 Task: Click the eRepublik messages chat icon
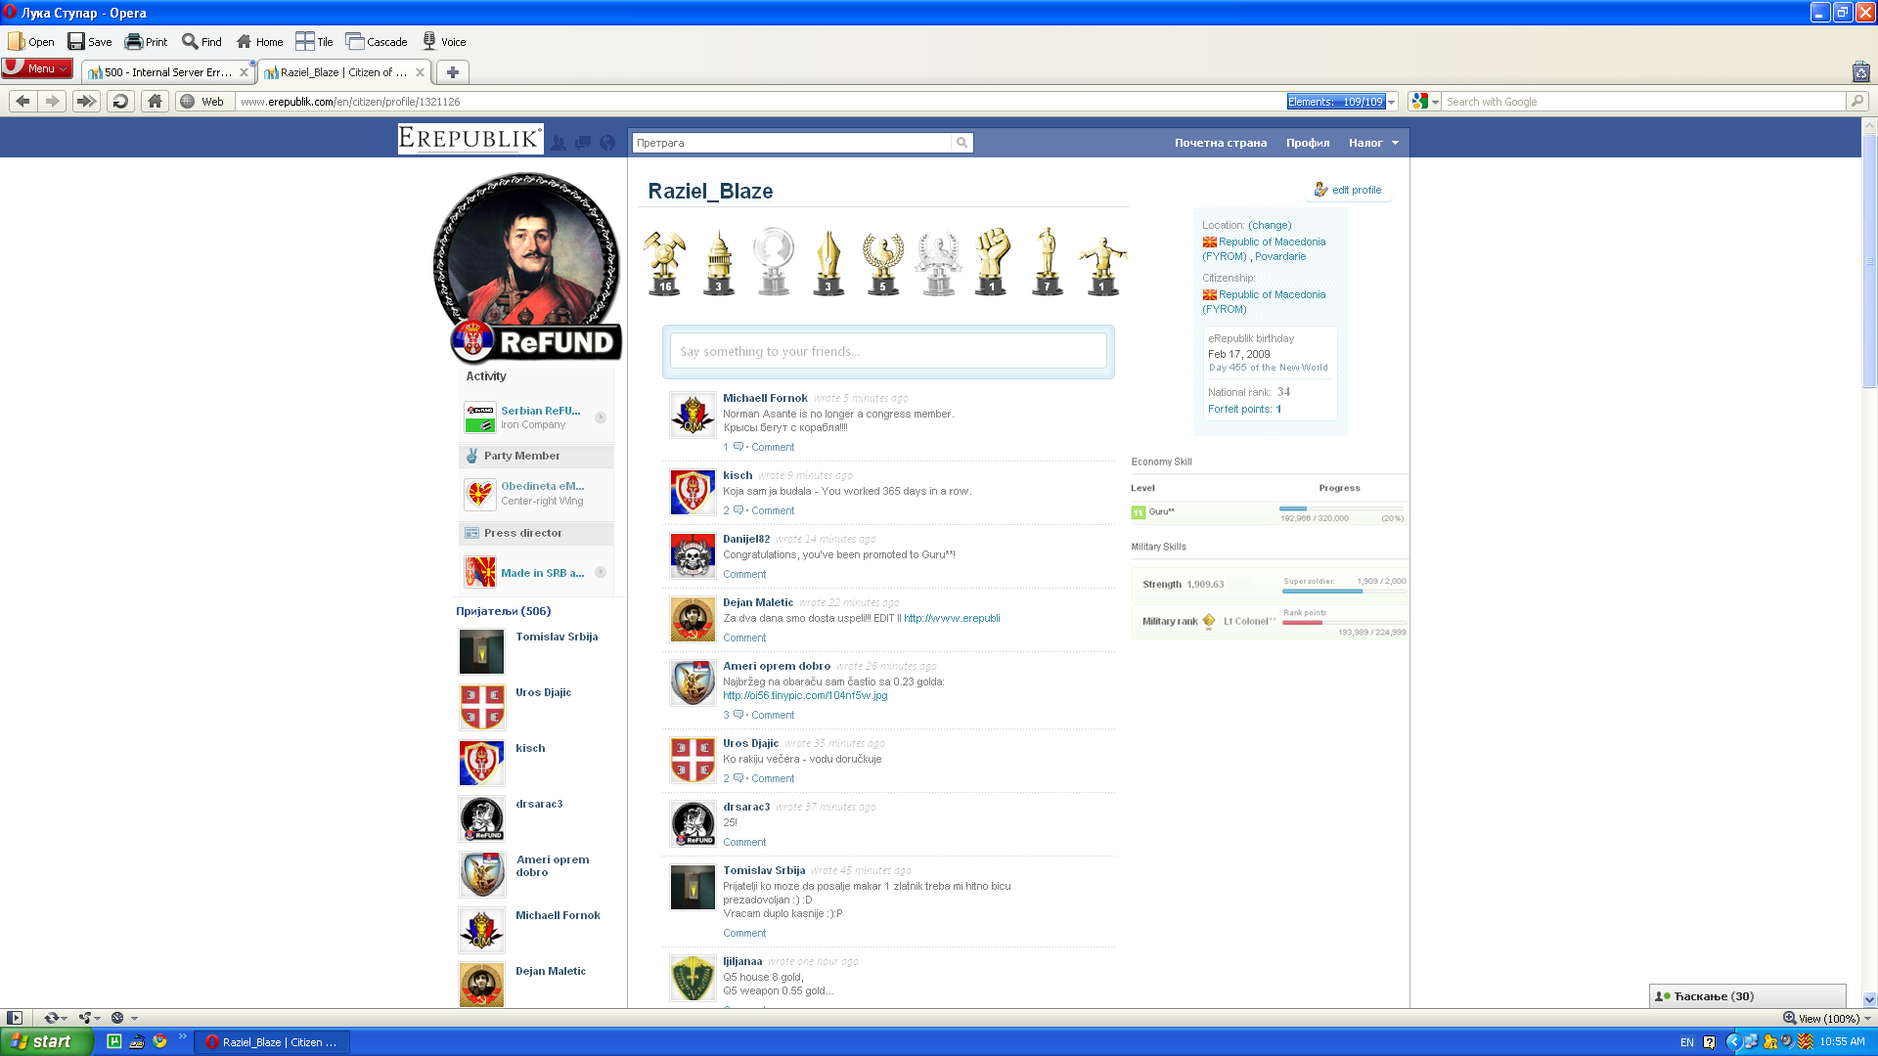(583, 143)
